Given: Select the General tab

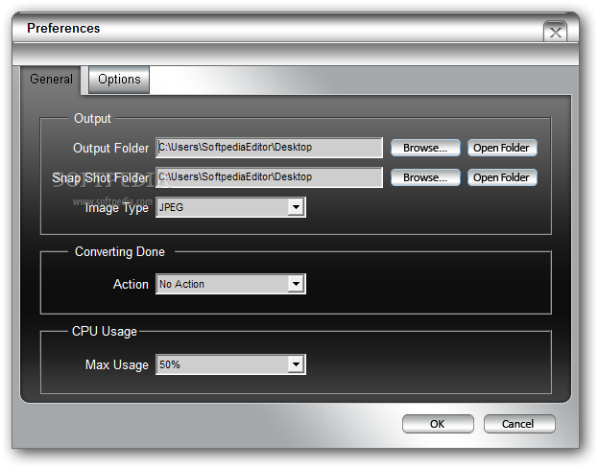Looking at the screenshot, I should click(x=51, y=80).
